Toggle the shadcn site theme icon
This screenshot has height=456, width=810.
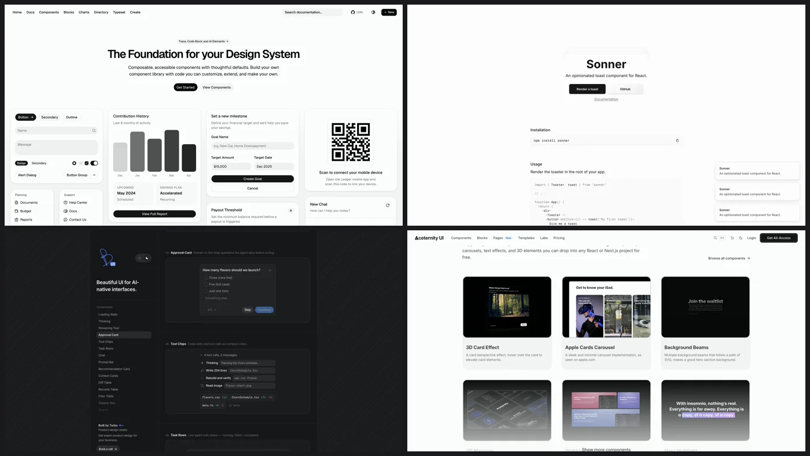373,12
